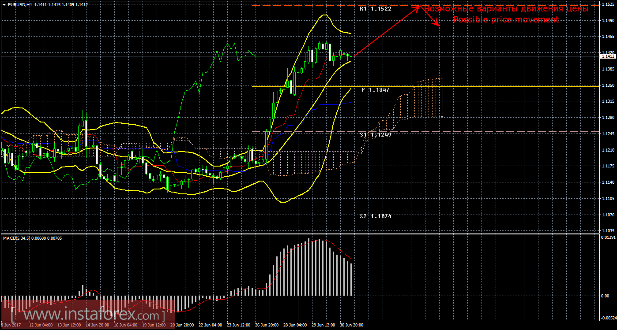Click the current price tag 1.1412
The image size is (617, 330).
pos(607,56)
